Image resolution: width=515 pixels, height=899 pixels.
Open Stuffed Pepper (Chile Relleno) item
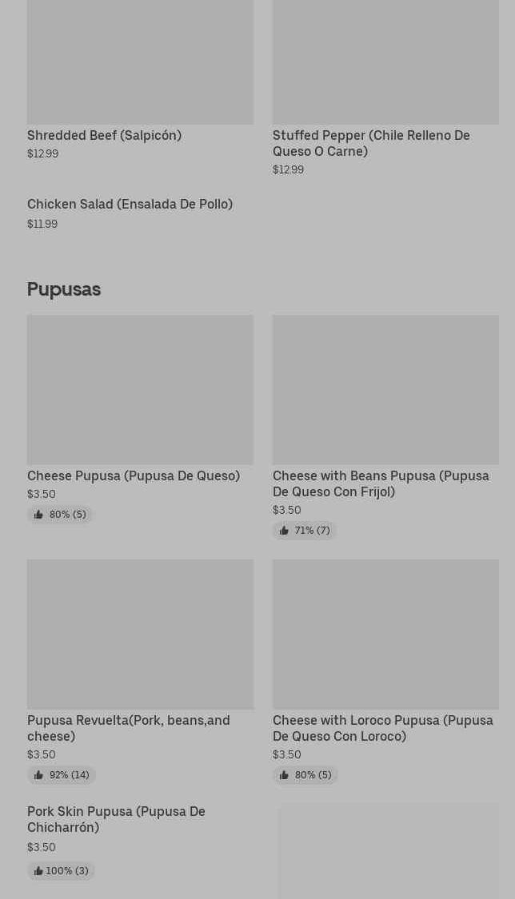pyautogui.click(x=371, y=143)
